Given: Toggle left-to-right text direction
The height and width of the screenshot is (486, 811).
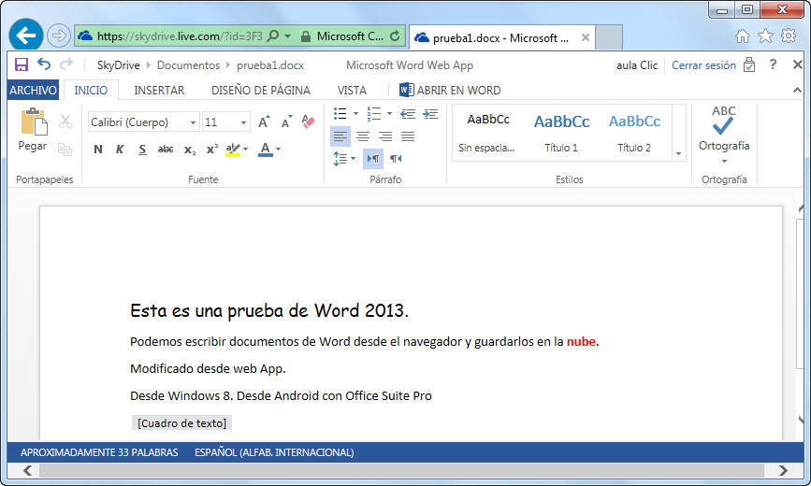Looking at the screenshot, I should (372, 159).
